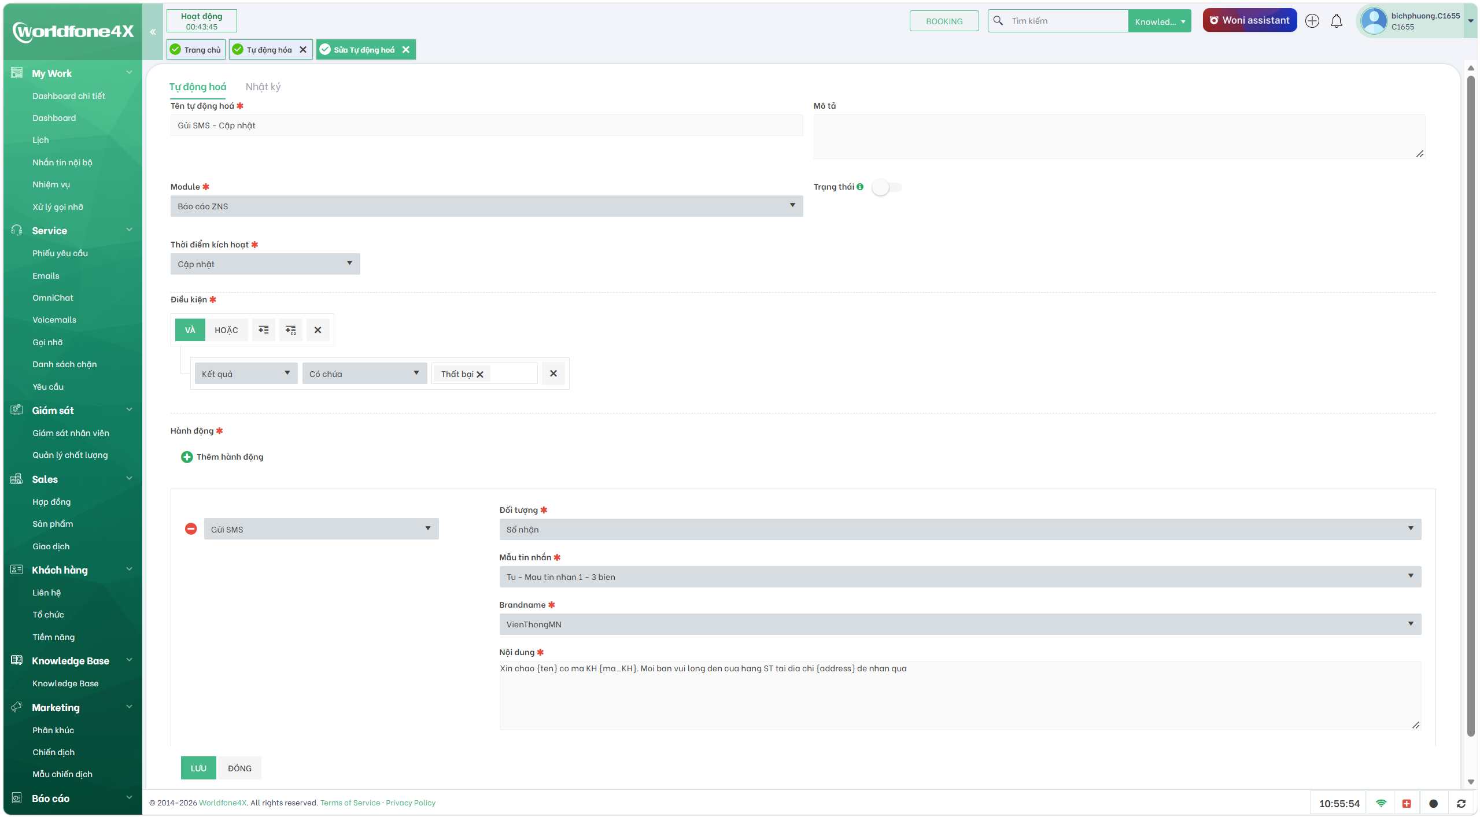This screenshot has height=817, width=1480.
Task: Click the Trạng thái info icon
Action: tap(860, 187)
